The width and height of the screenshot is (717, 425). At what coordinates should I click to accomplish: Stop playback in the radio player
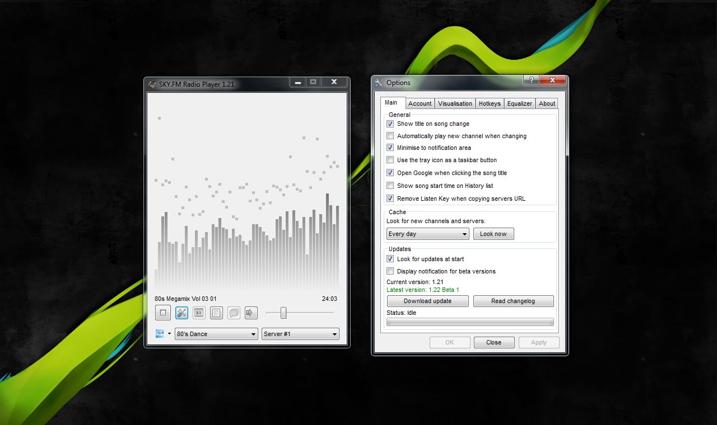point(163,313)
